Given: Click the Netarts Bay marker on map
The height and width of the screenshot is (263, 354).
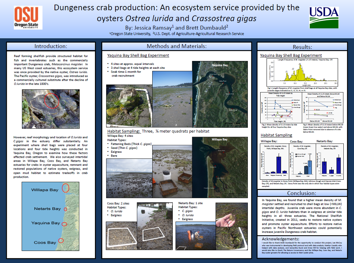Looking at the screenshot, I should pyautogui.click(x=65, y=209).
